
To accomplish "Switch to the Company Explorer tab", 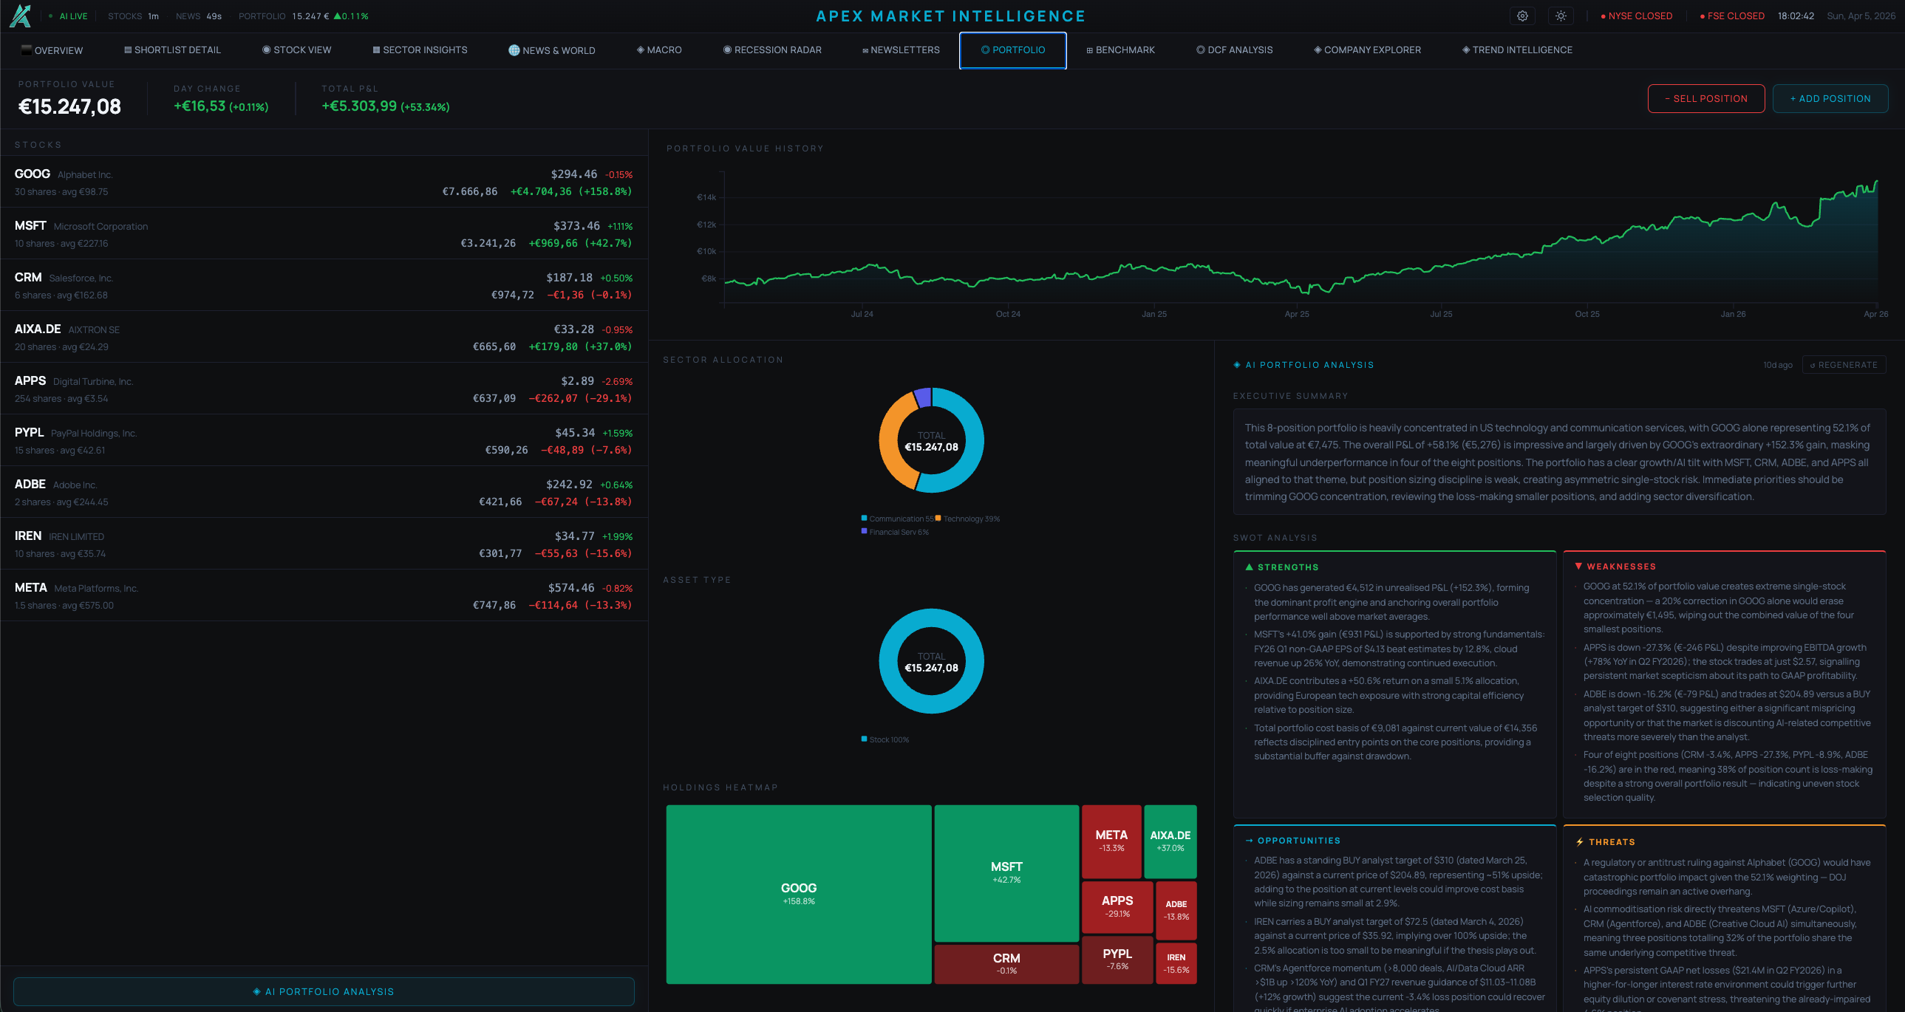I will click(1366, 50).
